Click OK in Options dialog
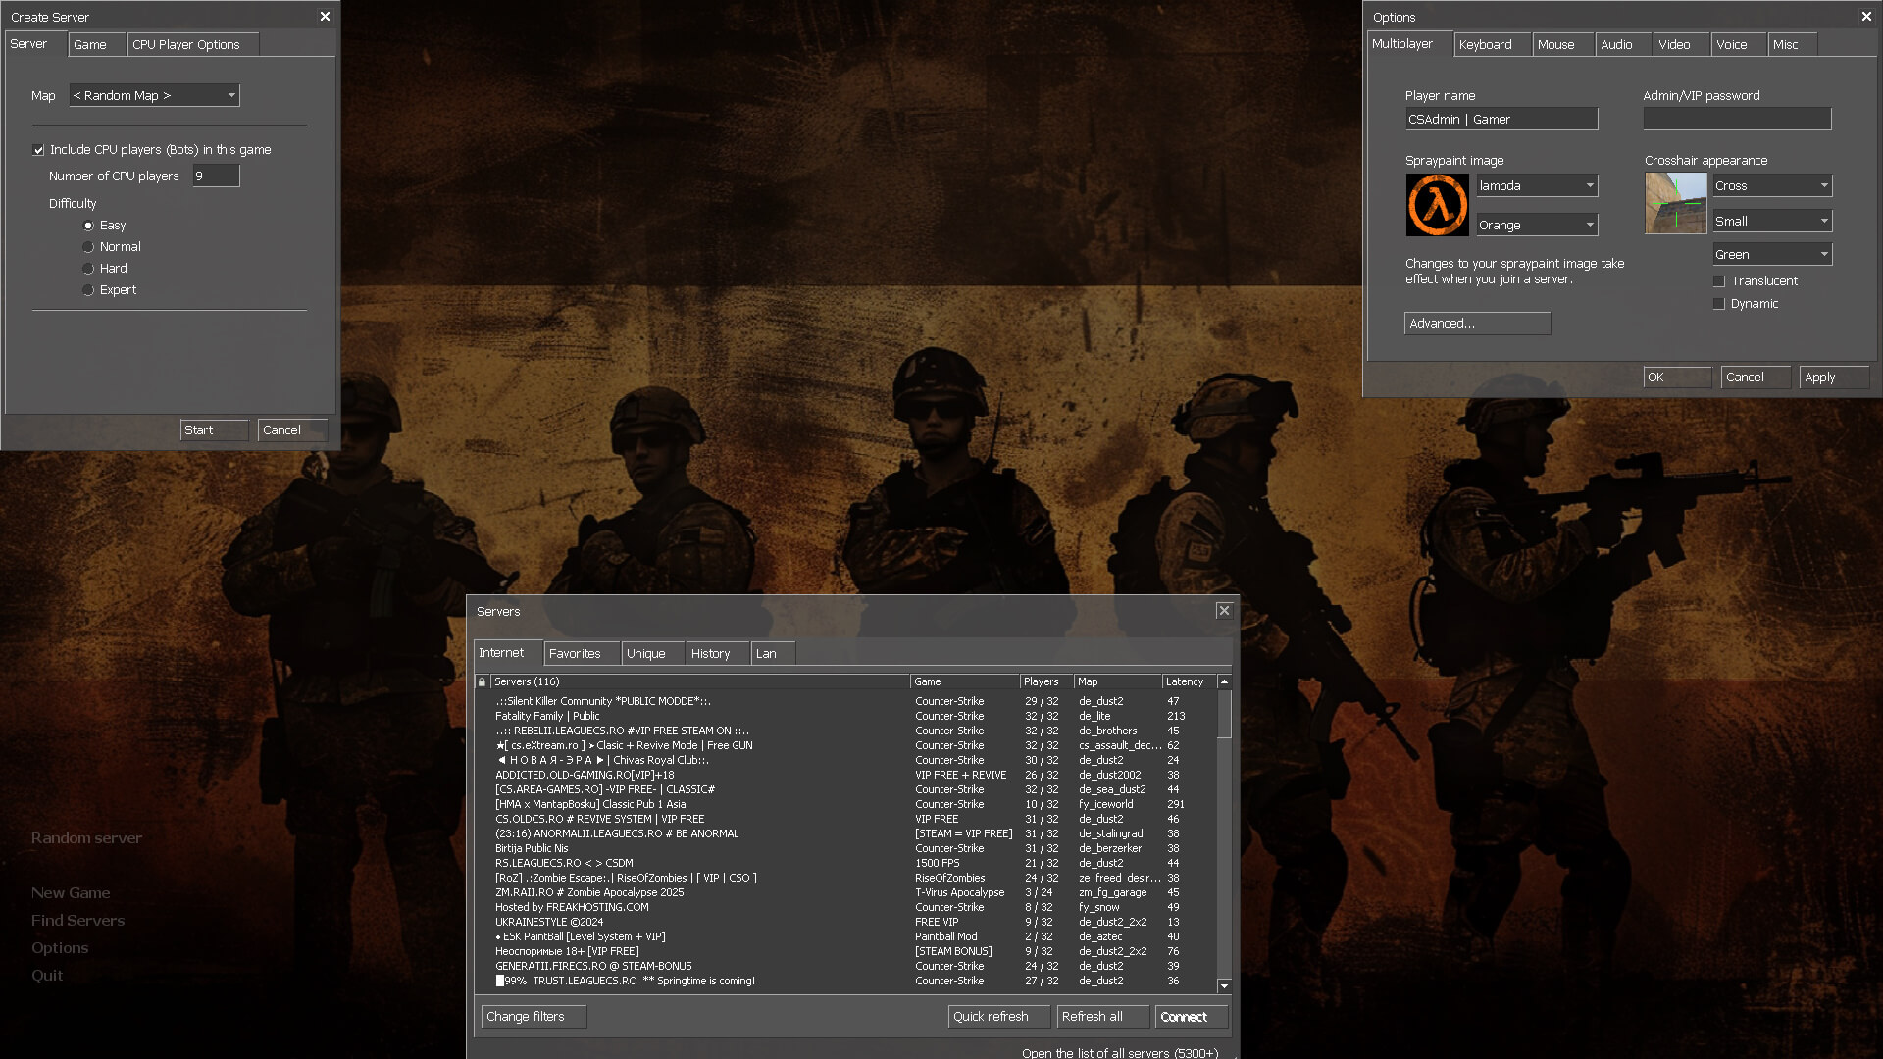 pos(1677,377)
